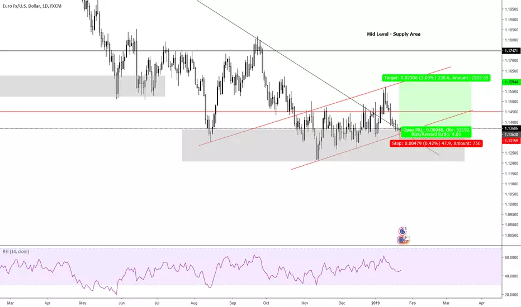Click the black 1.13686 current price tag

(511, 128)
